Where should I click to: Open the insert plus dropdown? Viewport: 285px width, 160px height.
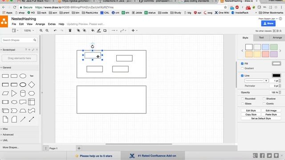pyautogui.click(x=134, y=31)
